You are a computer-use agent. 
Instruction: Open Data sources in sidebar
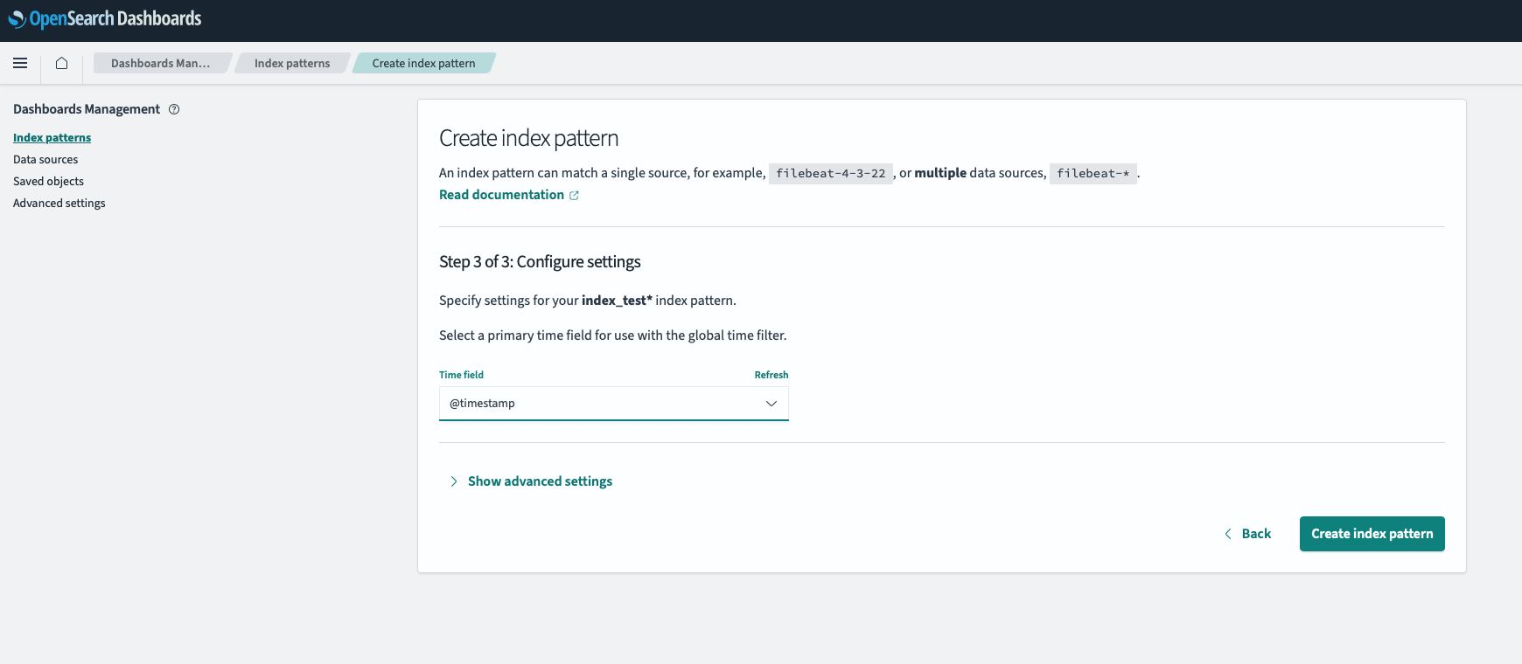point(45,160)
